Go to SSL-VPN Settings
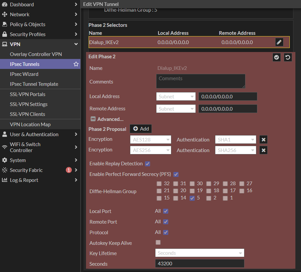This screenshot has width=301, height=272. [x=29, y=104]
